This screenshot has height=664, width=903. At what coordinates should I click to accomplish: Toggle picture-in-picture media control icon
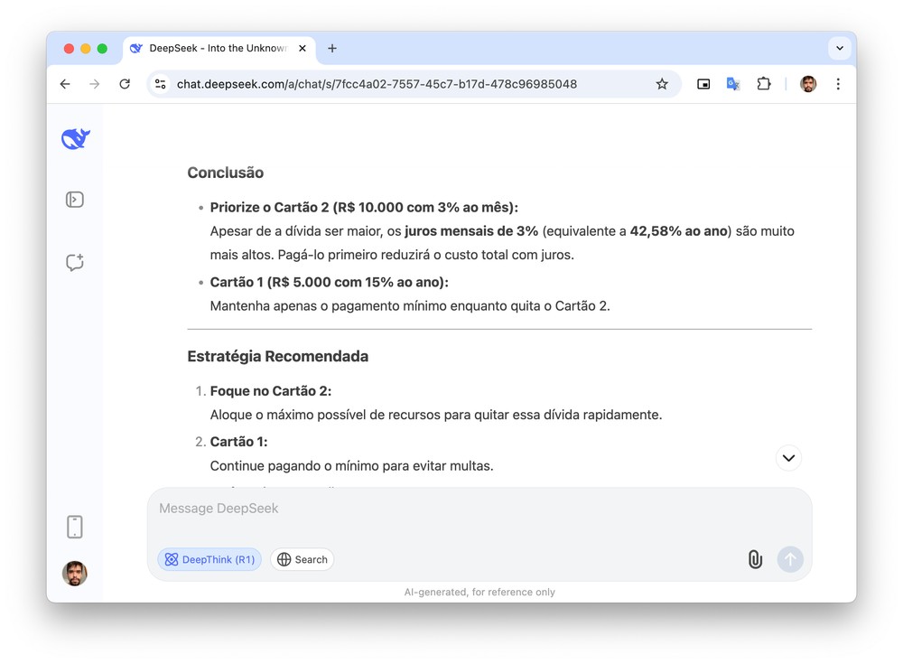[x=703, y=84]
